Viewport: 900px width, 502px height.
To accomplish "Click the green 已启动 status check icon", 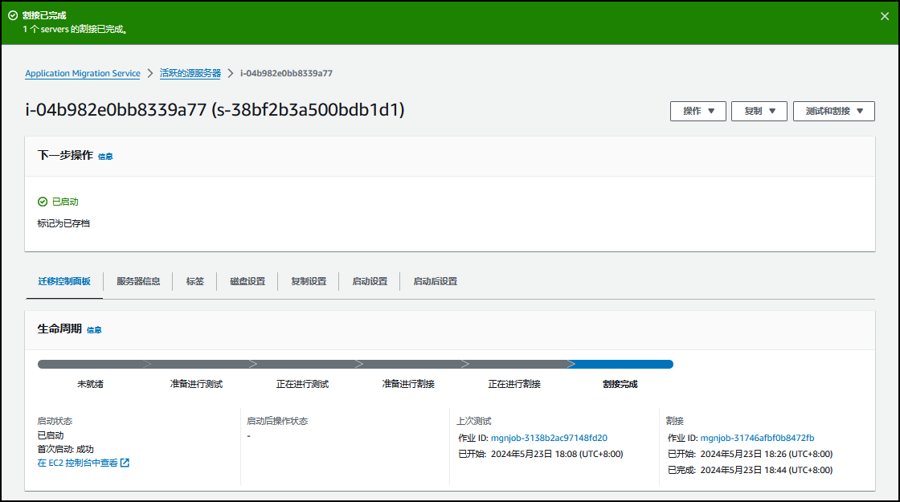I will (43, 202).
